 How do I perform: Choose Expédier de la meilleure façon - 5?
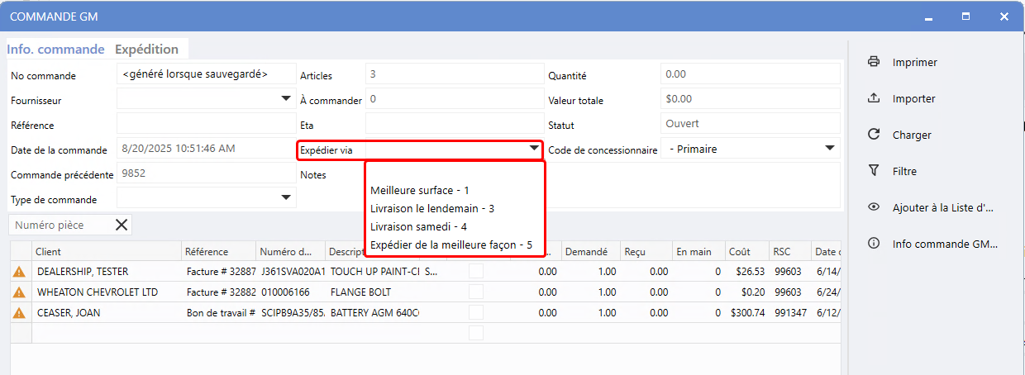[451, 244]
